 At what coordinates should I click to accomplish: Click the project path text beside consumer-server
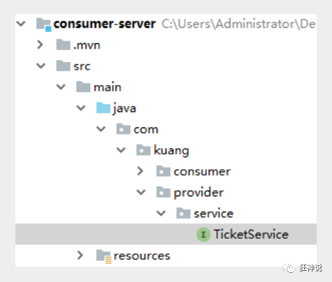[x=239, y=24]
